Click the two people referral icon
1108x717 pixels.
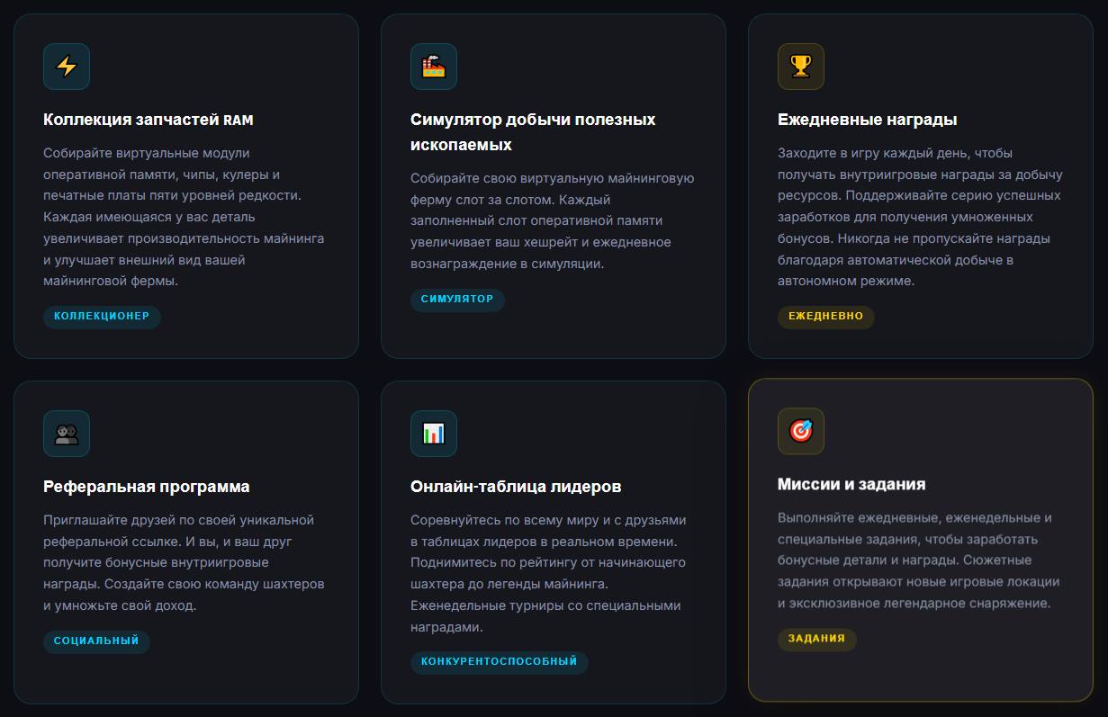[67, 434]
